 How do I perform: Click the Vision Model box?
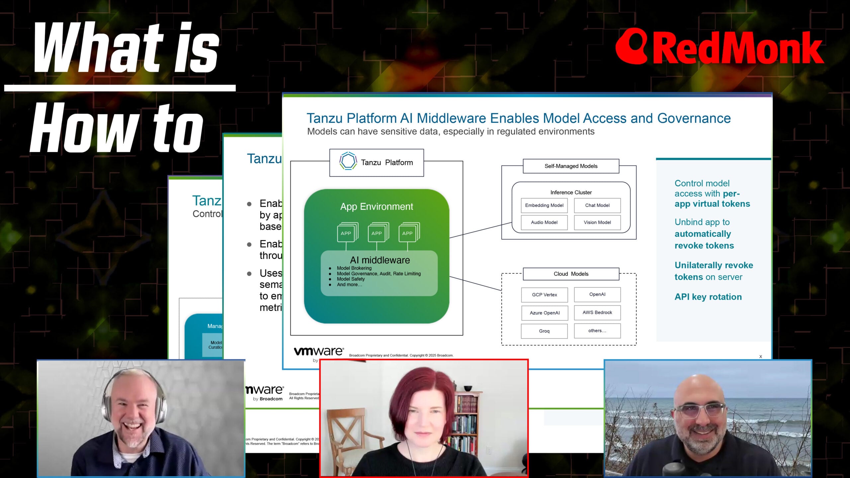coord(597,222)
